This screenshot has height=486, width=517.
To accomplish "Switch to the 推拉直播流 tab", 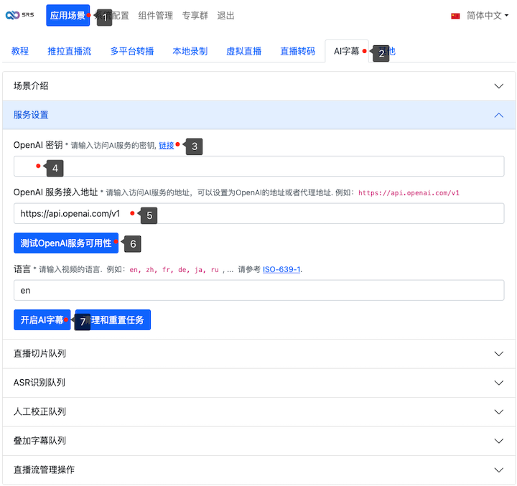I will (70, 52).
